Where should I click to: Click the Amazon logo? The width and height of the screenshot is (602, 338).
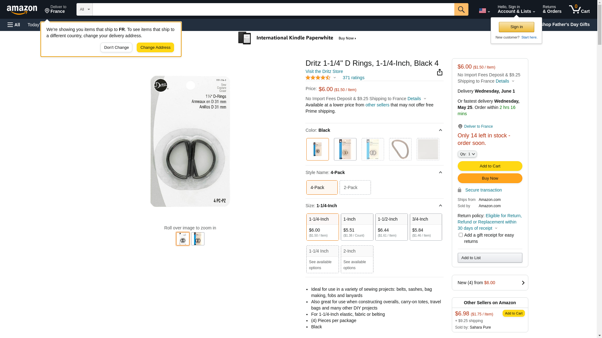(22, 10)
